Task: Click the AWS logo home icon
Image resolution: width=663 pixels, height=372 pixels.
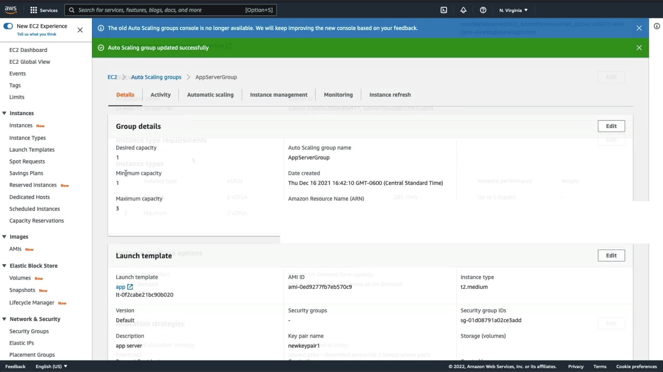Action: click(x=11, y=10)
